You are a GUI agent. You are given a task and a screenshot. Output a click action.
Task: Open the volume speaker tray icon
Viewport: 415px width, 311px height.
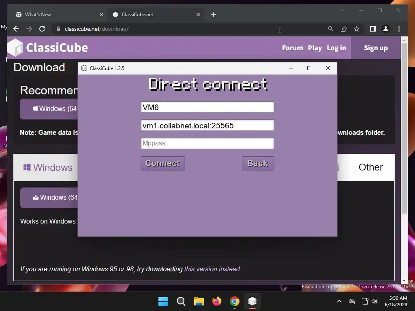pos(374,301)
